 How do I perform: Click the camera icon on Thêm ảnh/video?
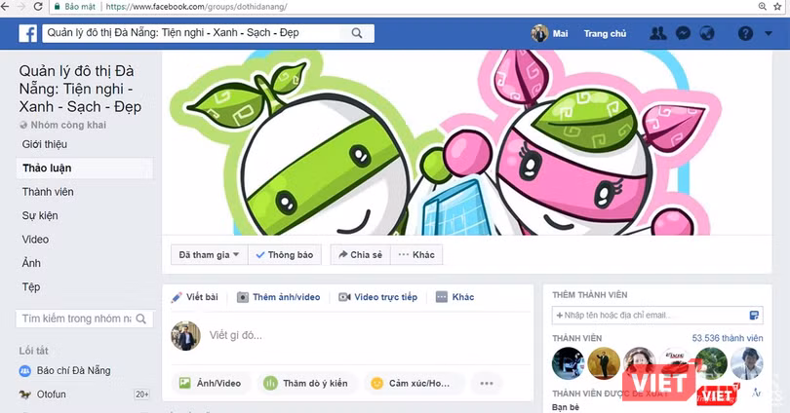[242, 297]
